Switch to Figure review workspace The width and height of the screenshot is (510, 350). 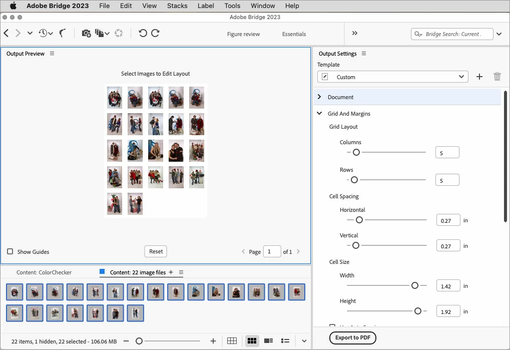243,34
